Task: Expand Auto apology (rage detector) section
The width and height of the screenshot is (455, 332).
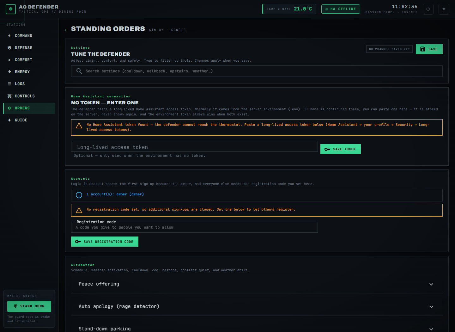Action: tap(257, 306)
